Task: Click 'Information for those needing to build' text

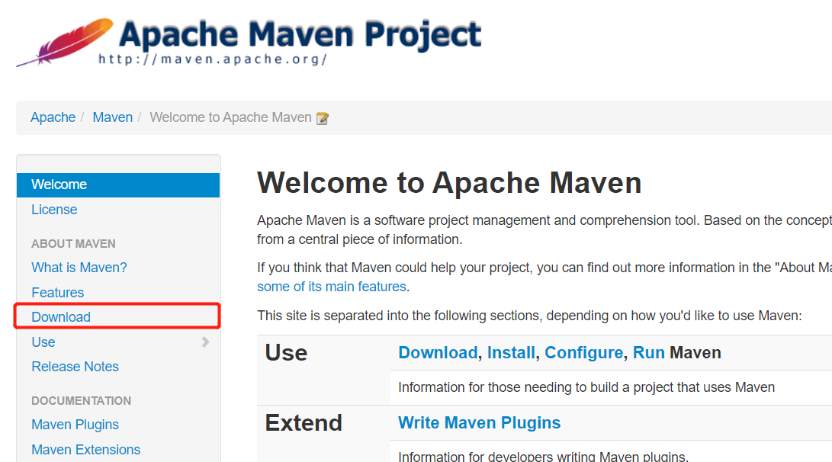Action: [586, 387]
